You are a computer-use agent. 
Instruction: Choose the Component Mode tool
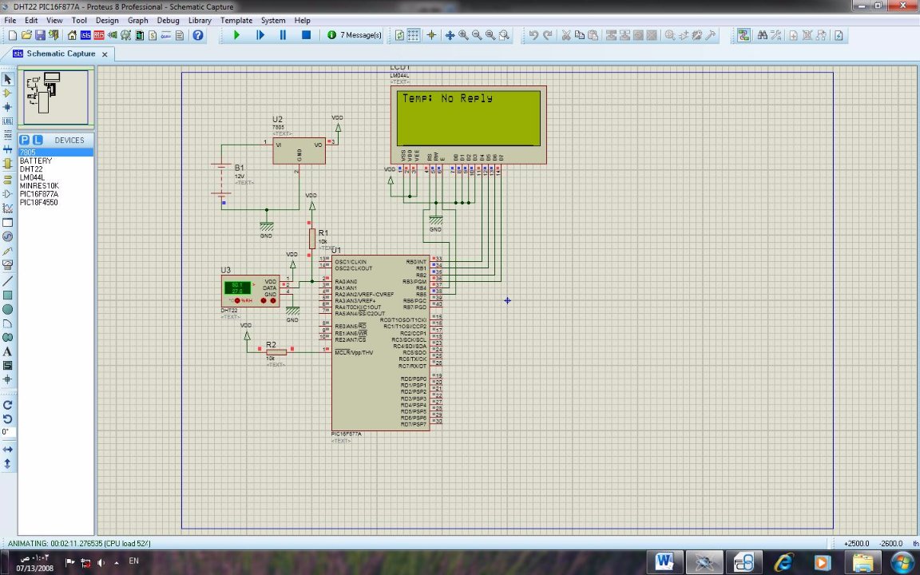(x=8, y=93)
